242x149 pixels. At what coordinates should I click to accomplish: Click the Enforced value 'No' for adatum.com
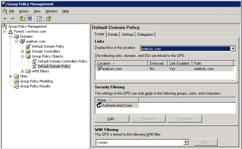point(152,69)
